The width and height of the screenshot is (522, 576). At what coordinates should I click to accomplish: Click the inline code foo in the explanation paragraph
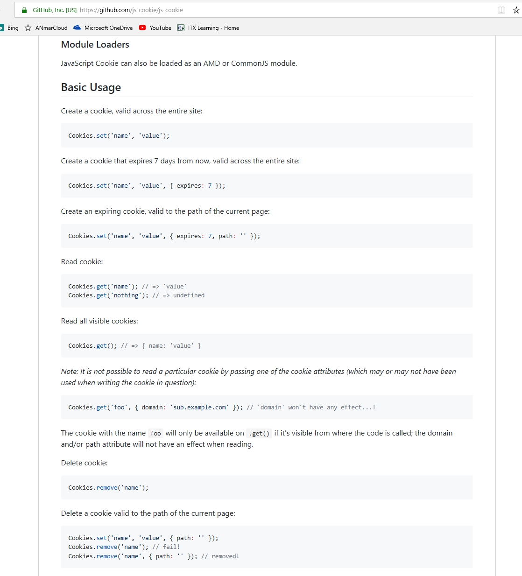(155, 433)
